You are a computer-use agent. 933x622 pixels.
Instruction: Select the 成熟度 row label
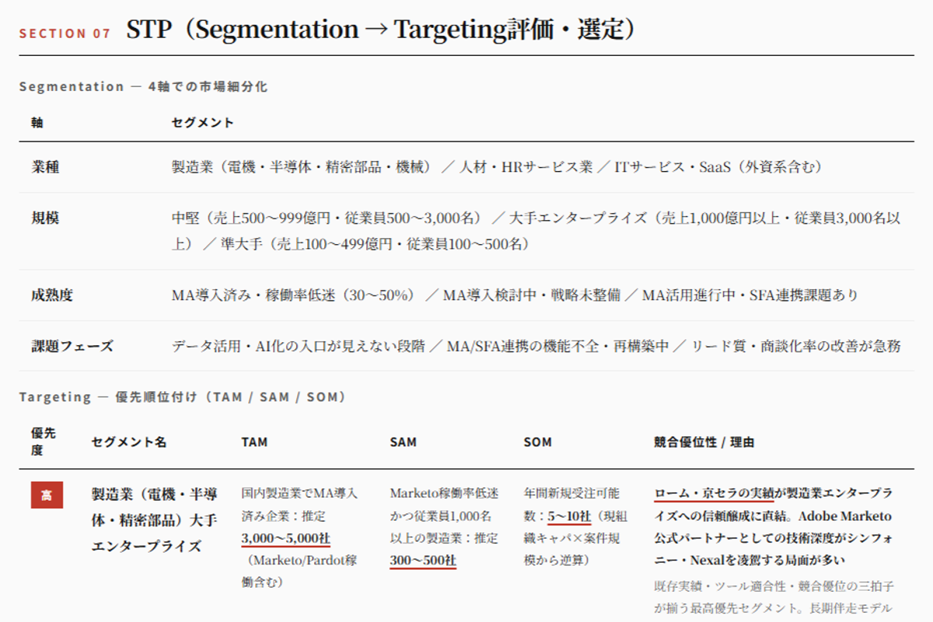pyautogui.click(x=52, y=295)
